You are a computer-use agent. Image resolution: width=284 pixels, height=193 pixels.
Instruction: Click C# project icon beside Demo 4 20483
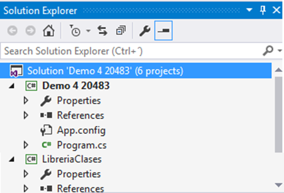click(31, 85)
